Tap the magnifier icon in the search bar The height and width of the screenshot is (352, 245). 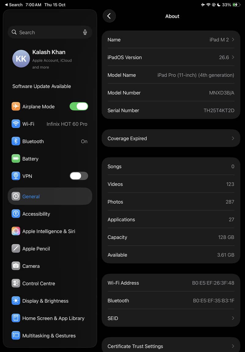[x=14, y=32]
